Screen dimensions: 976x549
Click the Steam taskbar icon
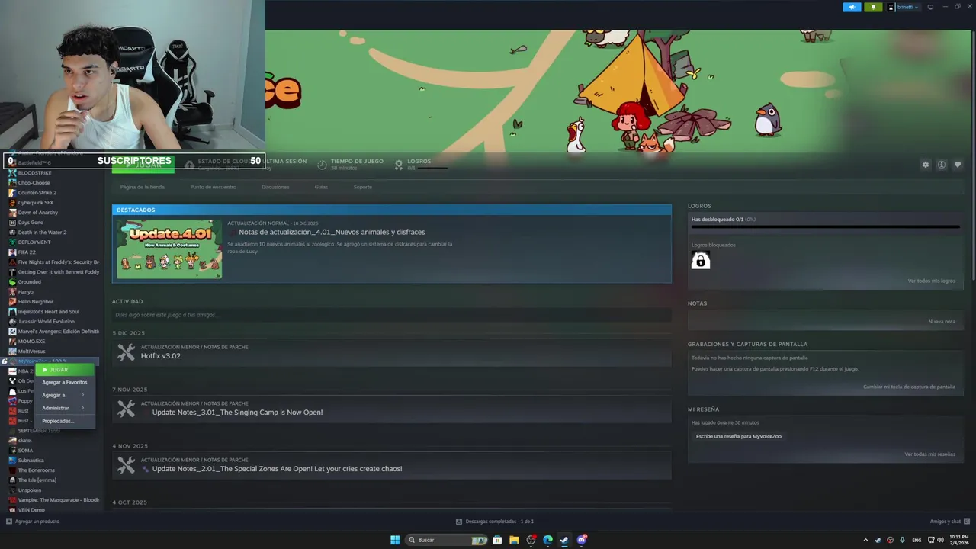point(564,540)
